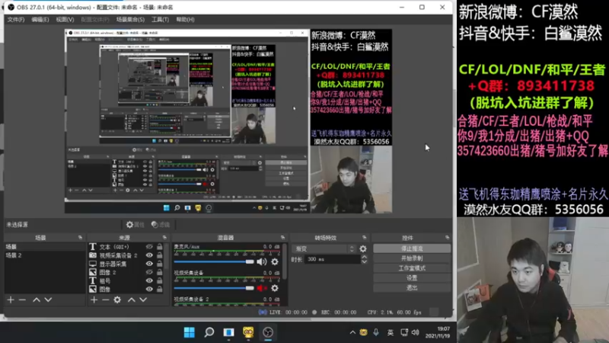The image size is (609, 343).
Task: Pop out the 混音器 mixer dock
Action: 282,237
